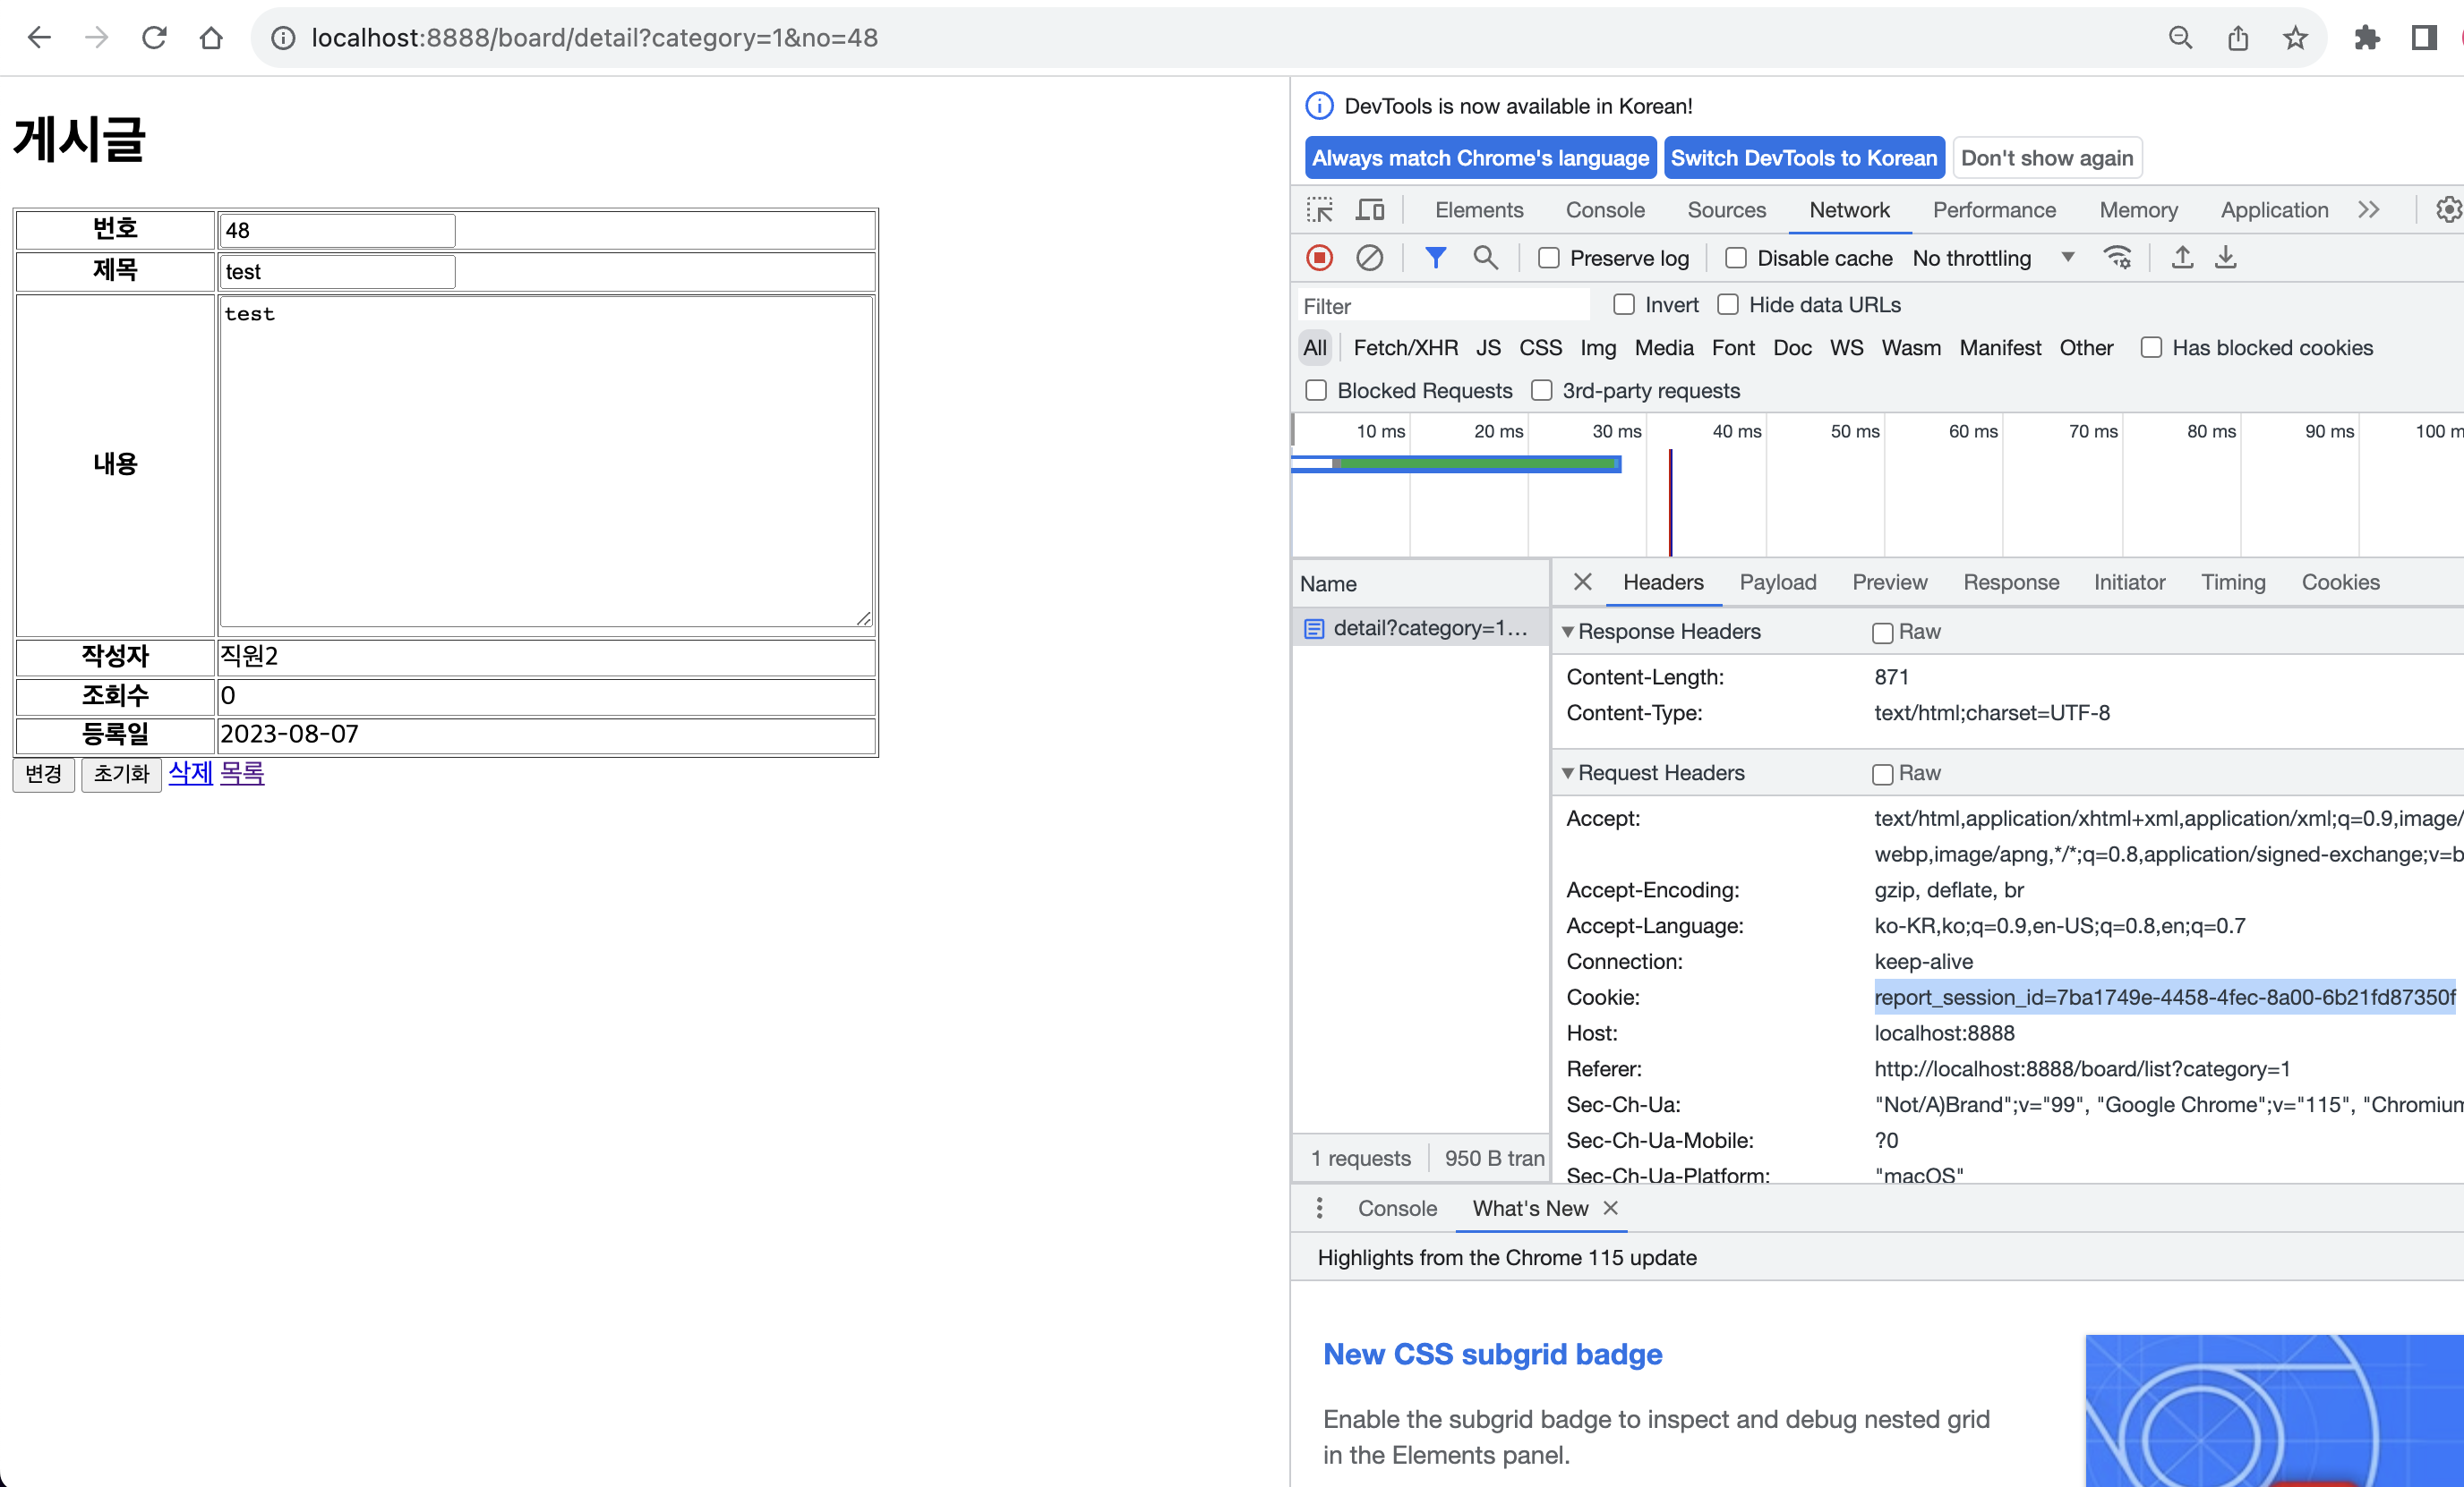Click the network Filter text field
The height and width of the screenshot is (1487, 2464).
(x=1442, y=306)
